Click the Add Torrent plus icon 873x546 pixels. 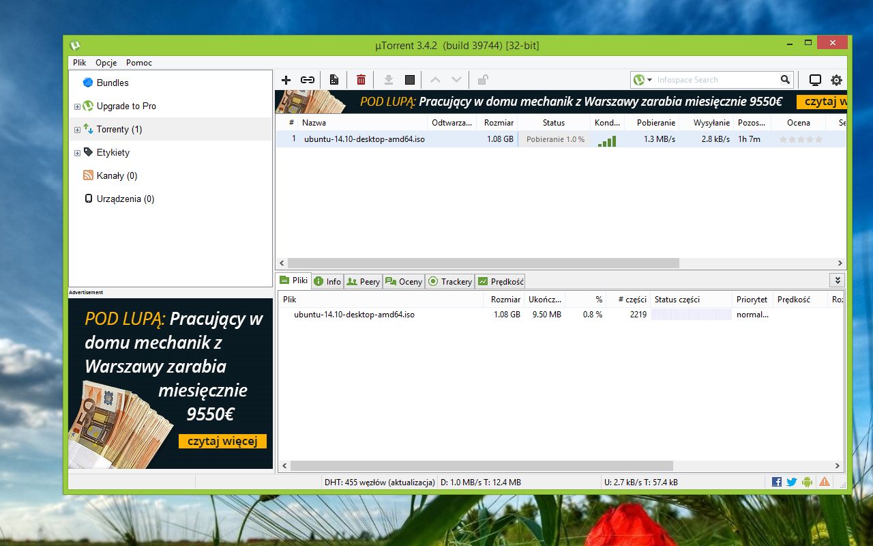click(x=286, y=80)
